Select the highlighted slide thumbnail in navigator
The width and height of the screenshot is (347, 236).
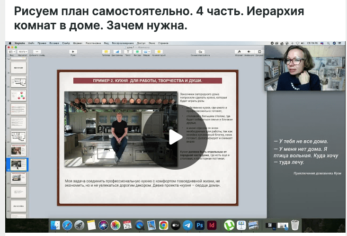point(19,164)
